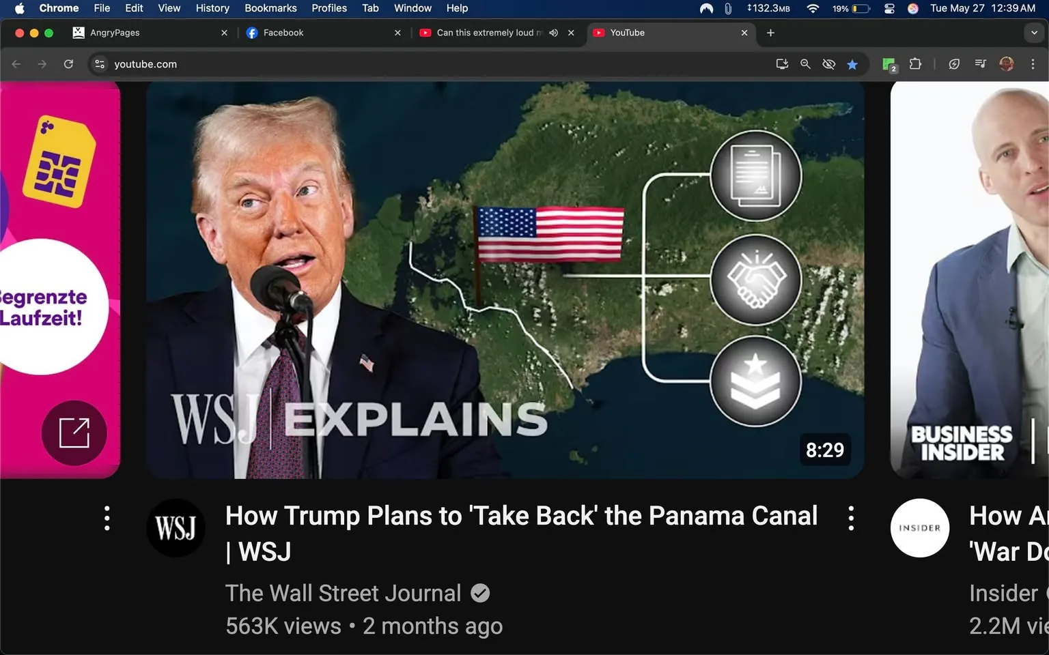Open the Chrome profile avatar
The image size is (1049, 655).
(1007, 63)
